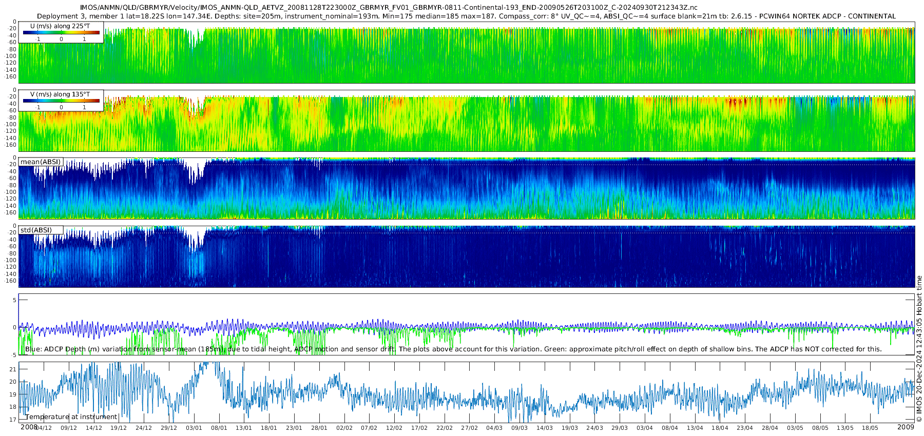Click the IMOS copyright timestamp text
Viewport: 924px width, 436px height.
[919, 349]
